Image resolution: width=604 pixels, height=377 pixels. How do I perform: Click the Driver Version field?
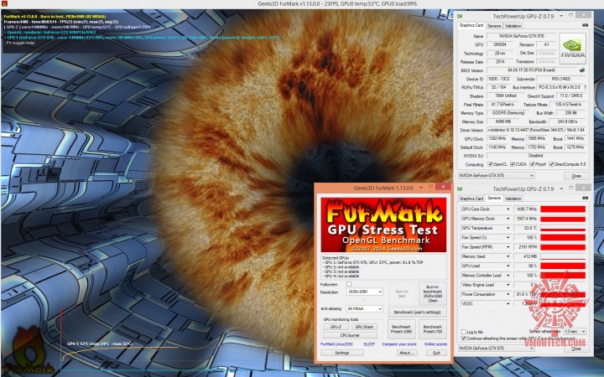click(536, 130)
